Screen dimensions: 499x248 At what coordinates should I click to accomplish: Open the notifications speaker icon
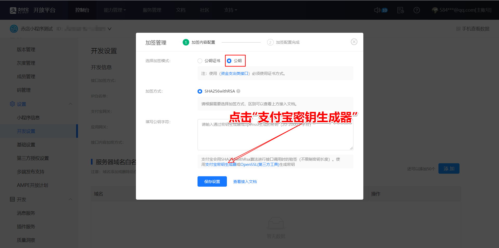click(x=377, y=10)
